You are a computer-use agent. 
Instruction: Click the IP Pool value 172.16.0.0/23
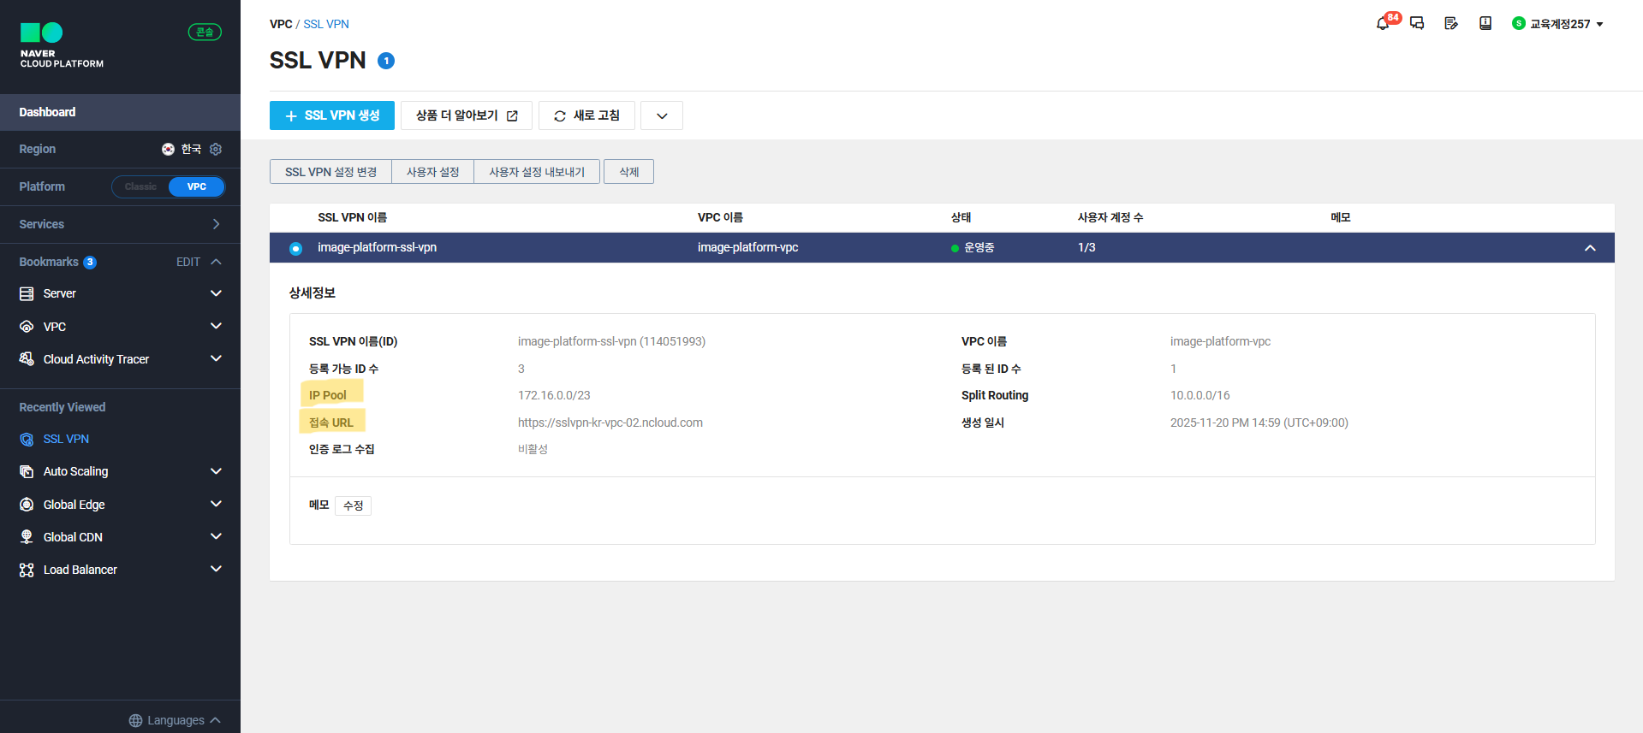click(554, 395)
